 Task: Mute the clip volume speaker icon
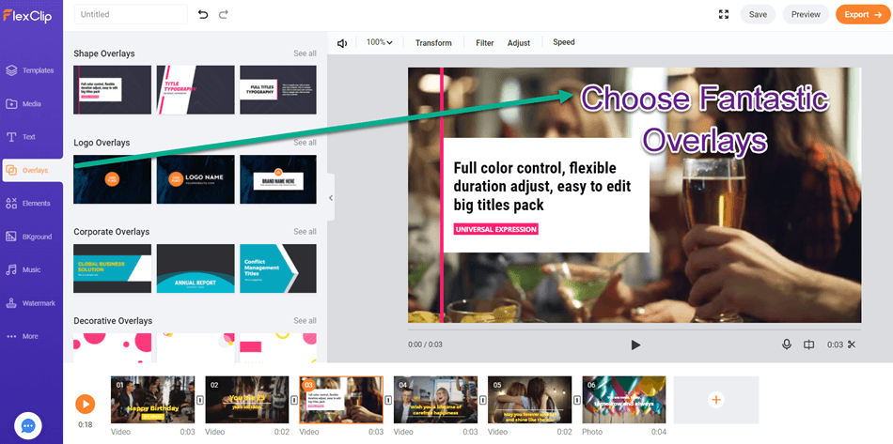point(342,43)
